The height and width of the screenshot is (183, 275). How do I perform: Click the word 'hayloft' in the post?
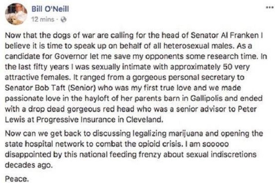(x=97, y=98)
